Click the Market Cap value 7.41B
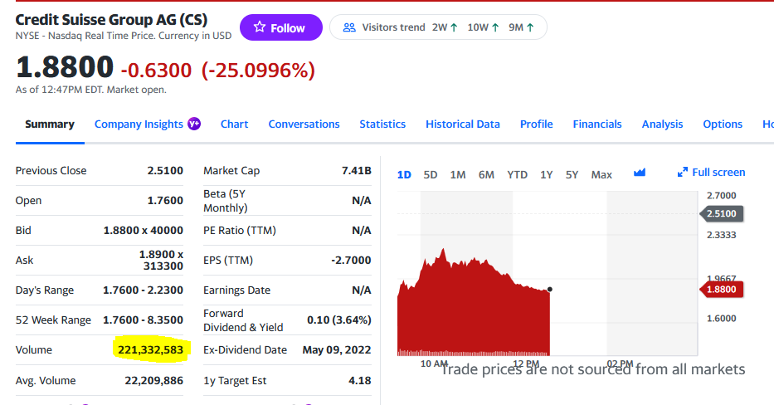Viewport: 774px width, 405px height. point(357,170)
